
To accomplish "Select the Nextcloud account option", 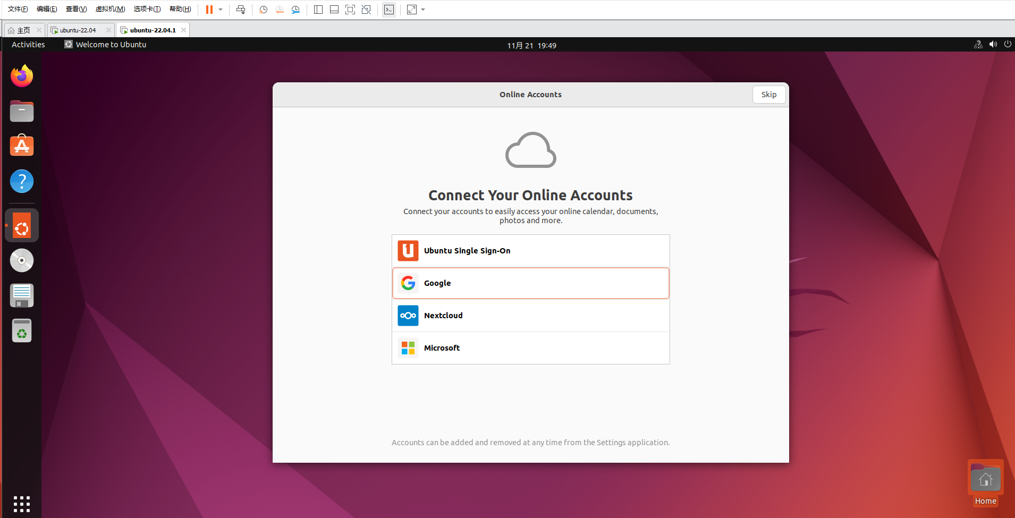I will (531, 316).
